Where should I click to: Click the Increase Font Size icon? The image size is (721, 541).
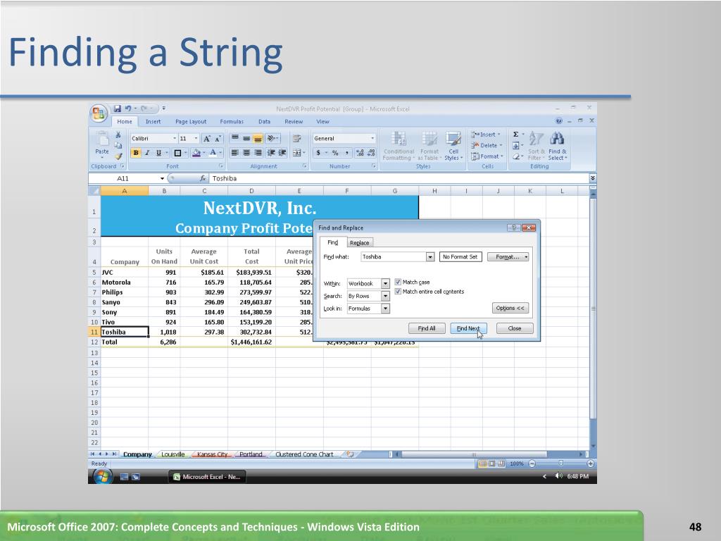pos(206,139)
